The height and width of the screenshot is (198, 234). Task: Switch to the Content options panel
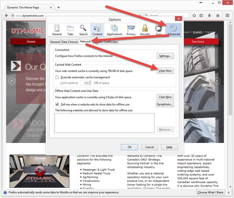click(x=97, y=30)
